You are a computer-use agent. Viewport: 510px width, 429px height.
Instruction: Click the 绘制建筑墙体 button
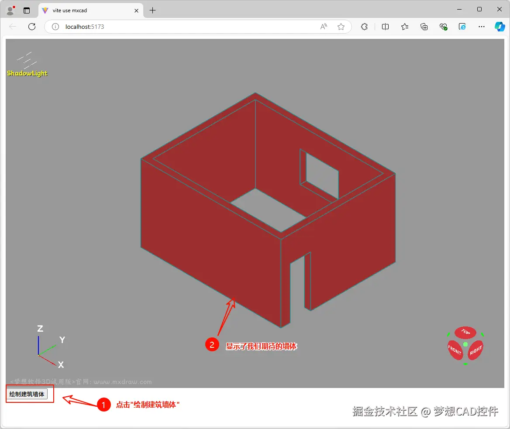[x=27, y=394]
